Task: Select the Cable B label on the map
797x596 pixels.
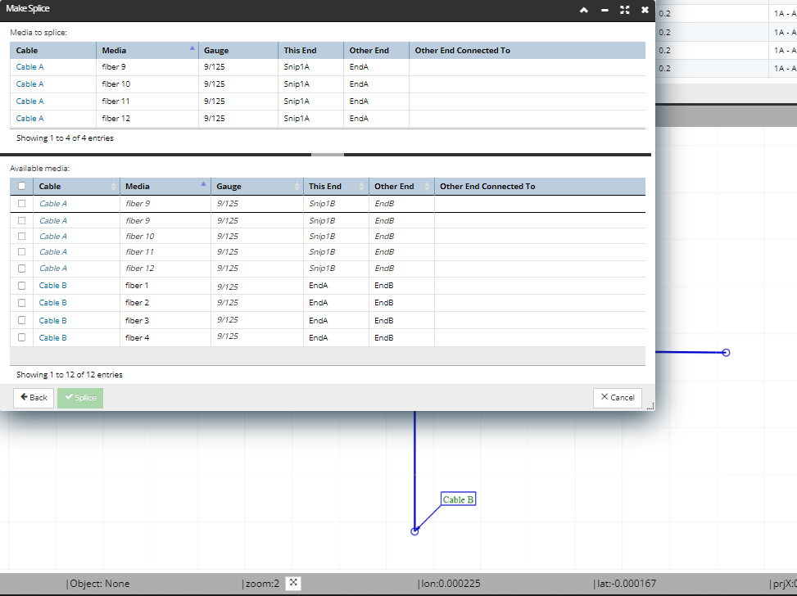Action: coord(458,499)
